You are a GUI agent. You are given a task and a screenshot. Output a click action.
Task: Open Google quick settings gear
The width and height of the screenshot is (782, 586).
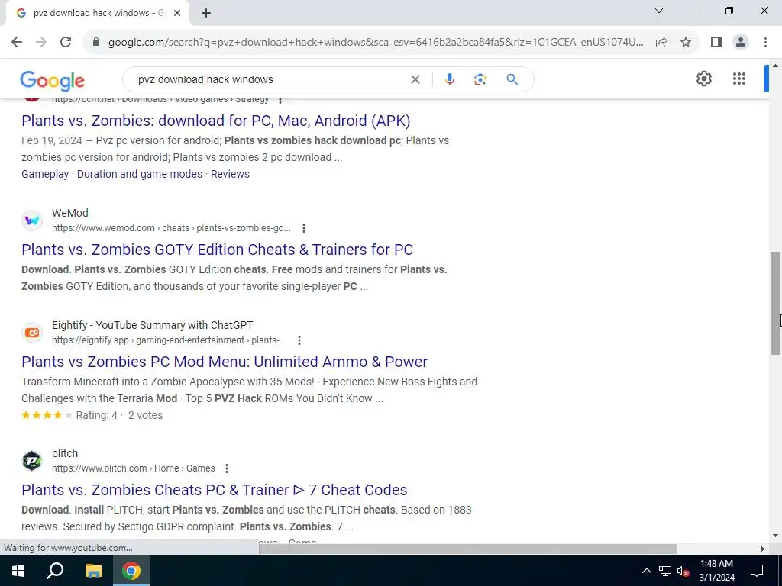(703, 79)
